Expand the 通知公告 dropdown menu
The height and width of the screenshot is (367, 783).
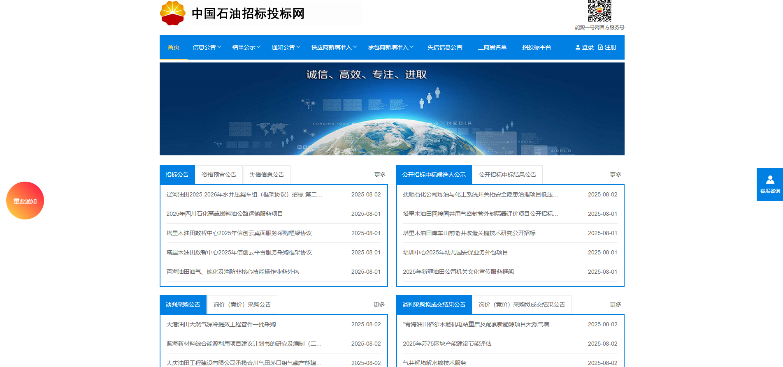coord(286,47)
